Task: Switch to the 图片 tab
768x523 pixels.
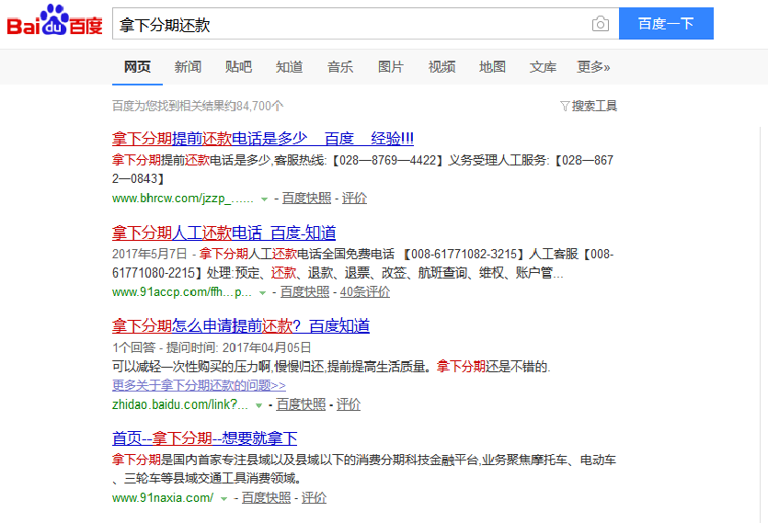Action: click(x=390, y=66)
